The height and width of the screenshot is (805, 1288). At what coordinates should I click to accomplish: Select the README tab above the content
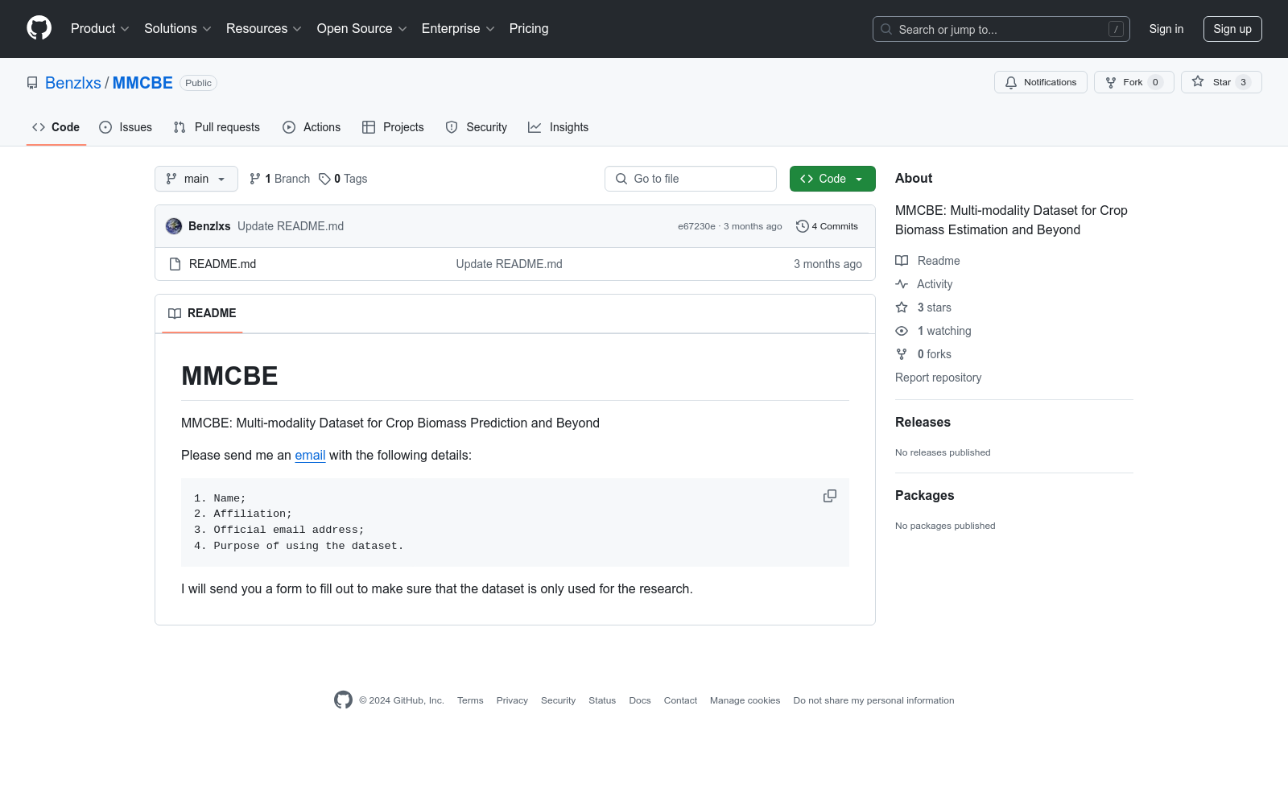click(202, 313)
